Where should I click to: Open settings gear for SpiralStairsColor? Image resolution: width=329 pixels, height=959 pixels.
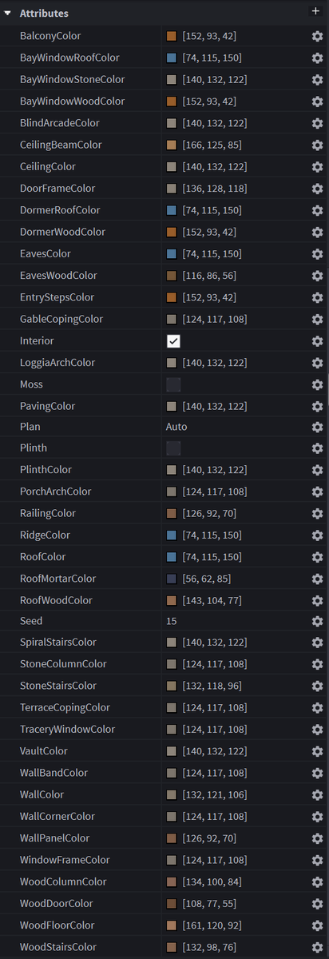coord(317,643)
